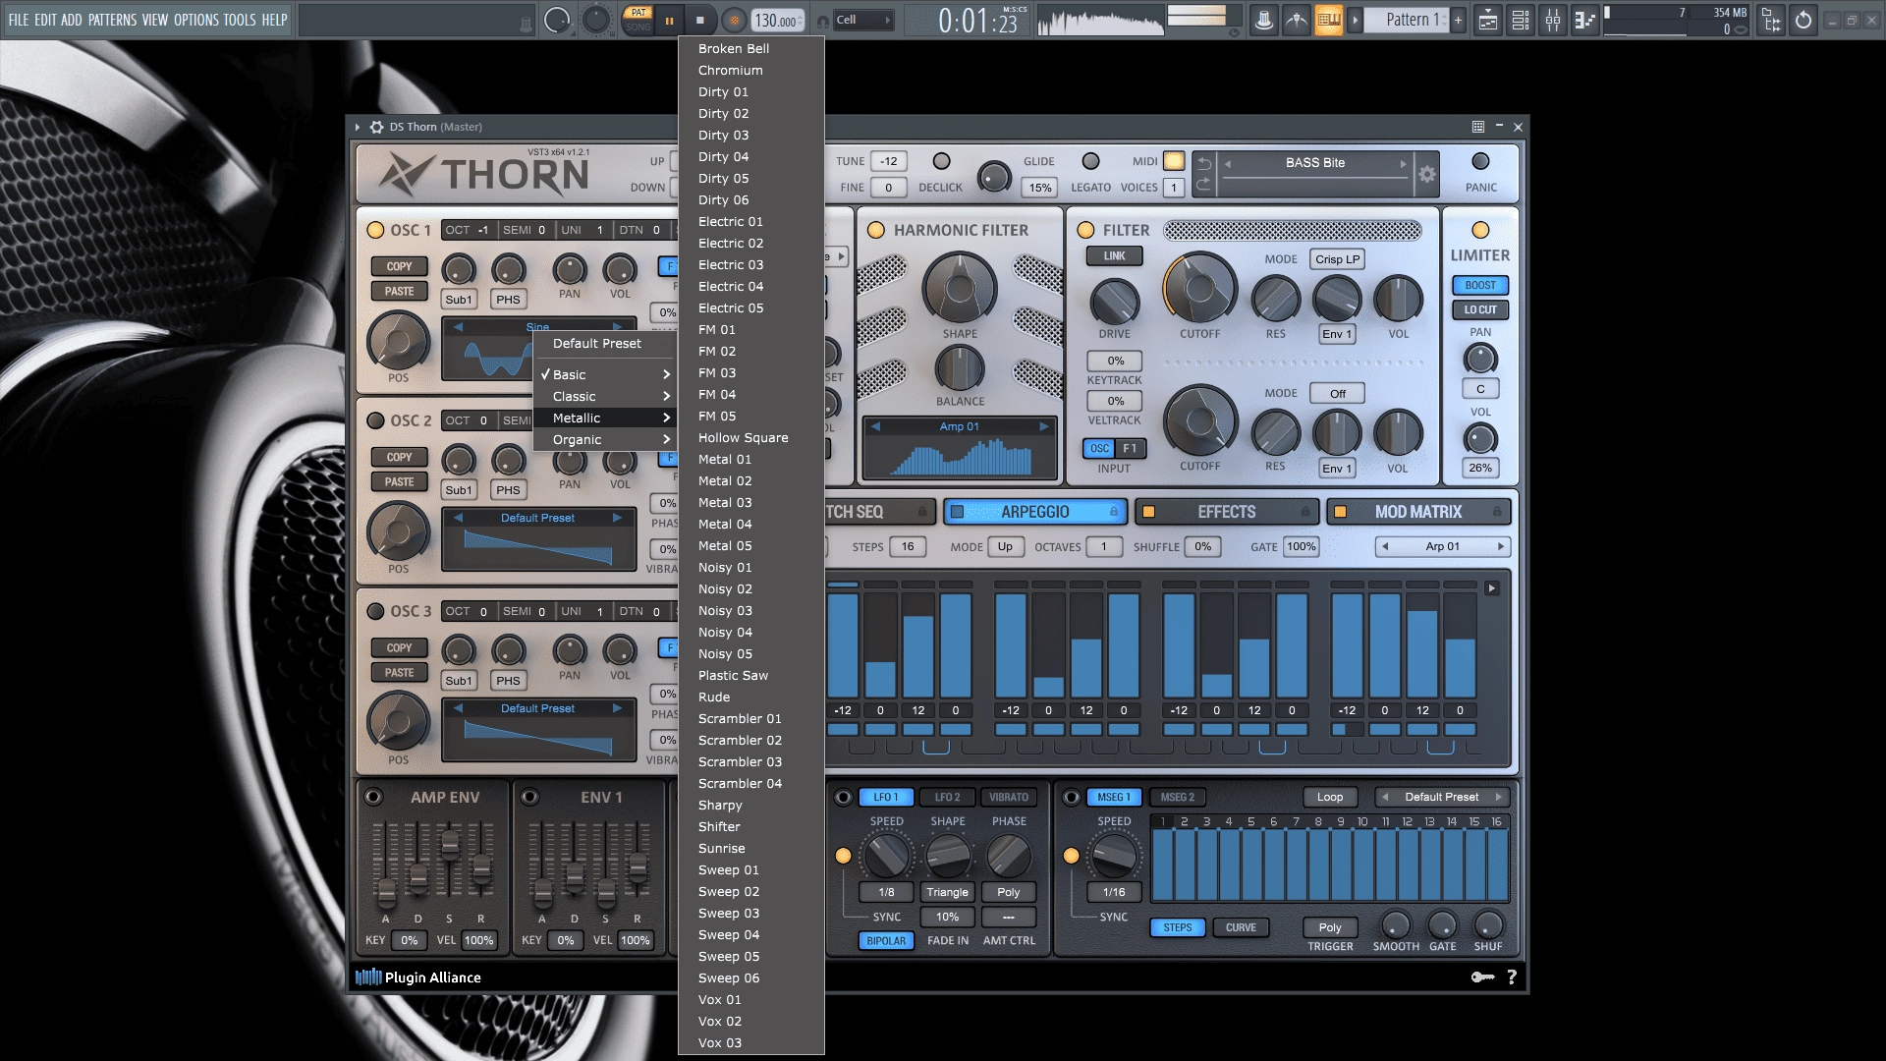Expand the Classic submenu
The image size is (1886, 1061).
(605, 396)
